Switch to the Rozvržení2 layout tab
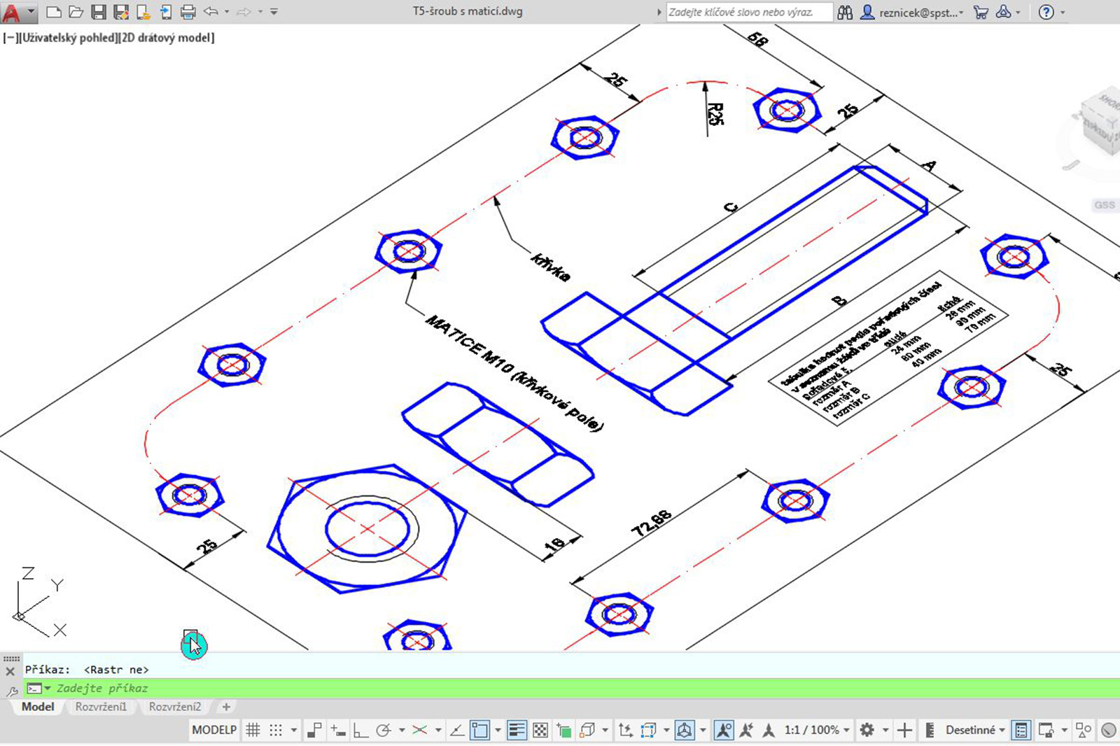This screenshot has width=1120, height=746. [175, 707]
